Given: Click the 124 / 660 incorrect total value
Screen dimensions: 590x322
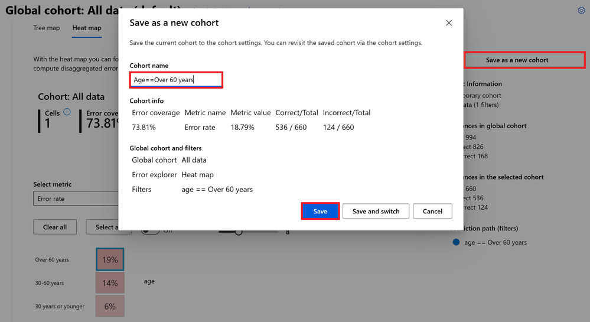Looking at the screenshot, I should [x=338, y=127].
